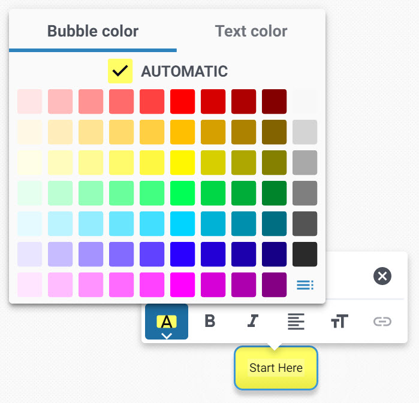
Task: Switch to the Text color tab
Action: tap(251, 31)
